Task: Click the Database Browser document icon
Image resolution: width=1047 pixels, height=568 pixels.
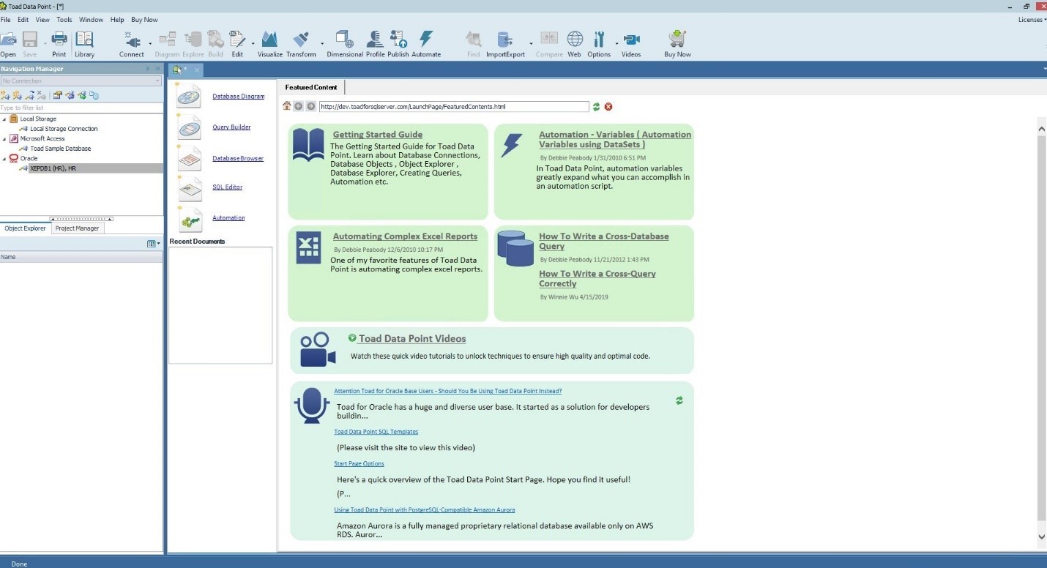Action: [189, 158]
